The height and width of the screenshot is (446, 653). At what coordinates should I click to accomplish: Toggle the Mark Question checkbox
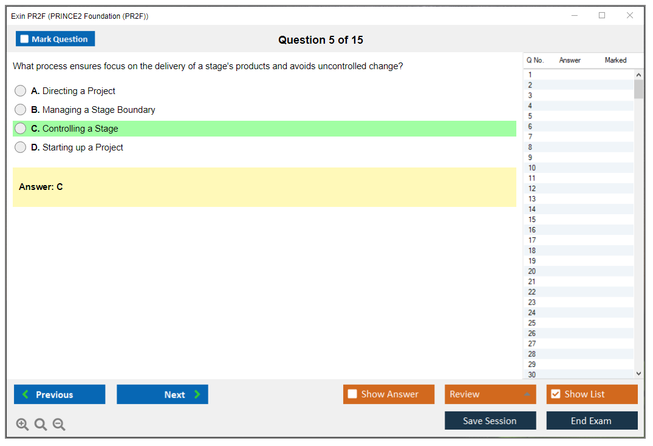[x=24, y=39]
